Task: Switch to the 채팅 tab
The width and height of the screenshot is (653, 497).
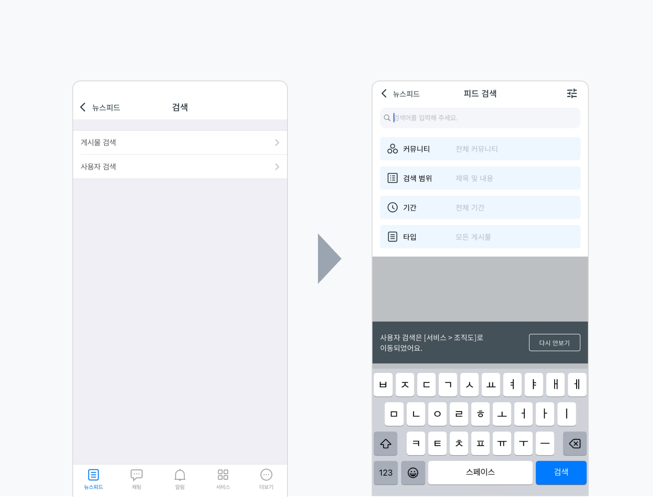Action: 137,479
